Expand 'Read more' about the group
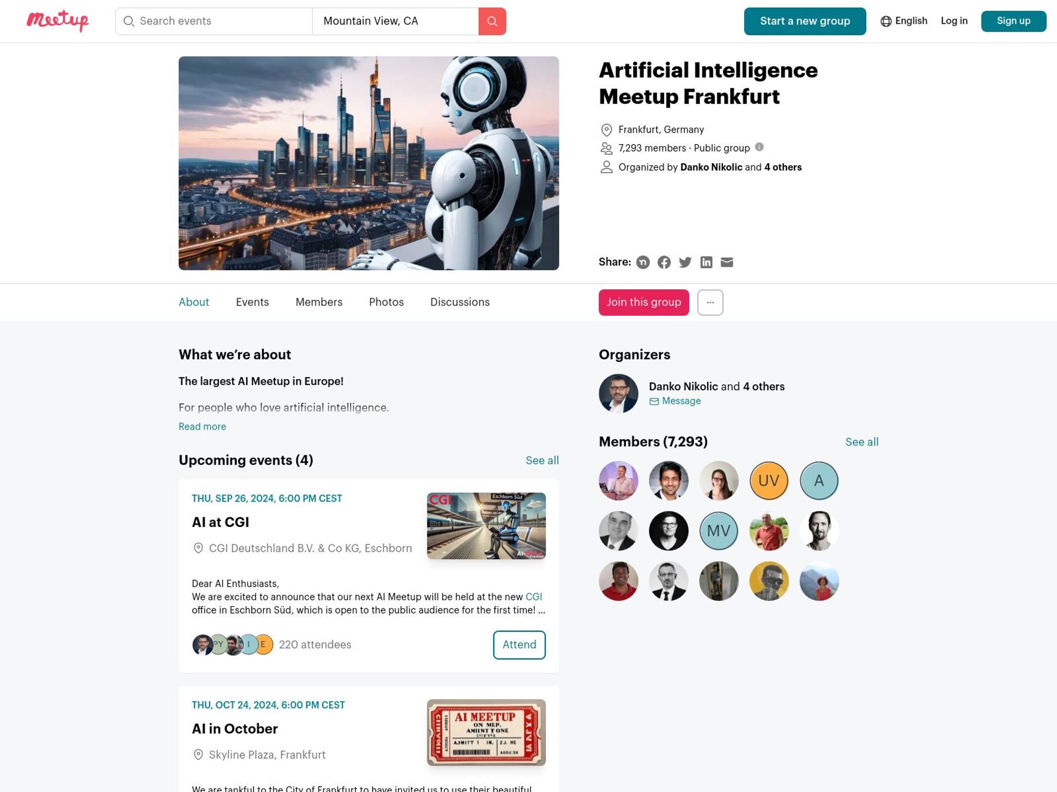The image size is (1057, 792). (202, 426)
